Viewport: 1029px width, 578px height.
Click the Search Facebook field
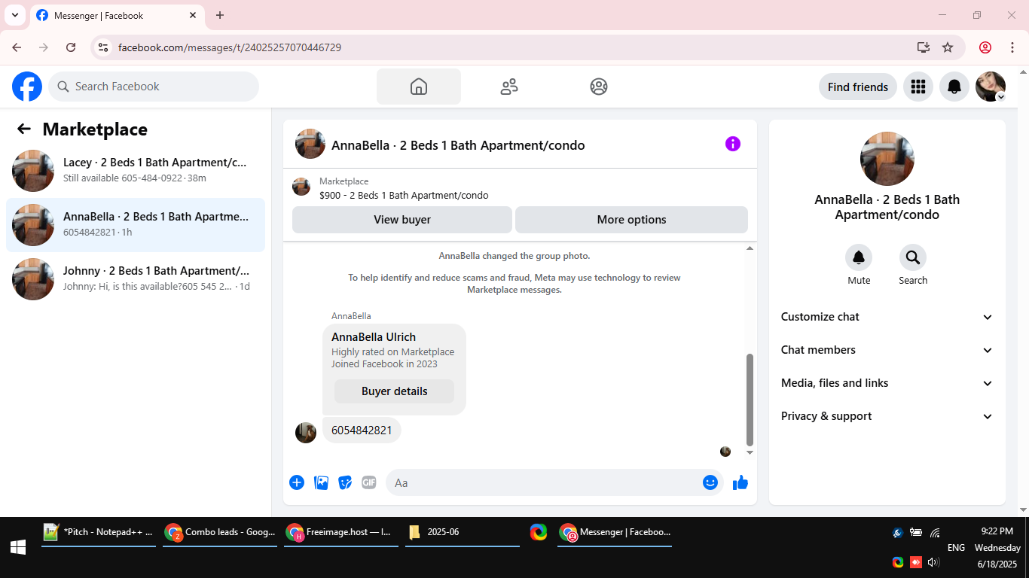tap(154, 87)
